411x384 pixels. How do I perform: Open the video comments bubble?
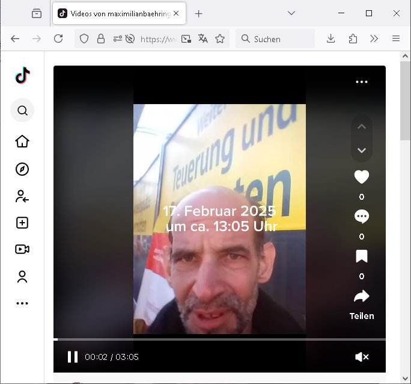[x=361, y=217]
